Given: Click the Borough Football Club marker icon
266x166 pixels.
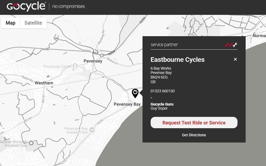Looking at the screenshot, I should coord(31,143).
